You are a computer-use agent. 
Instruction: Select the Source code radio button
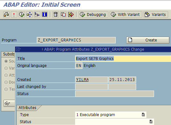[6, 61]
